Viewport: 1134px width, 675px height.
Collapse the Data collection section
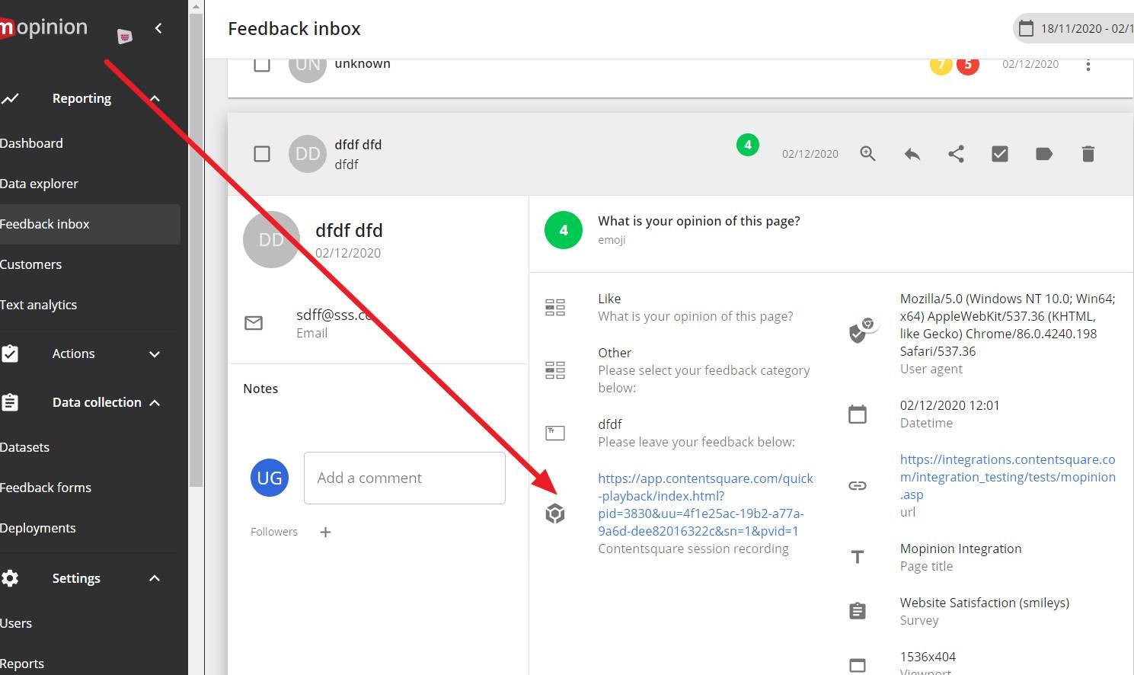155,402
